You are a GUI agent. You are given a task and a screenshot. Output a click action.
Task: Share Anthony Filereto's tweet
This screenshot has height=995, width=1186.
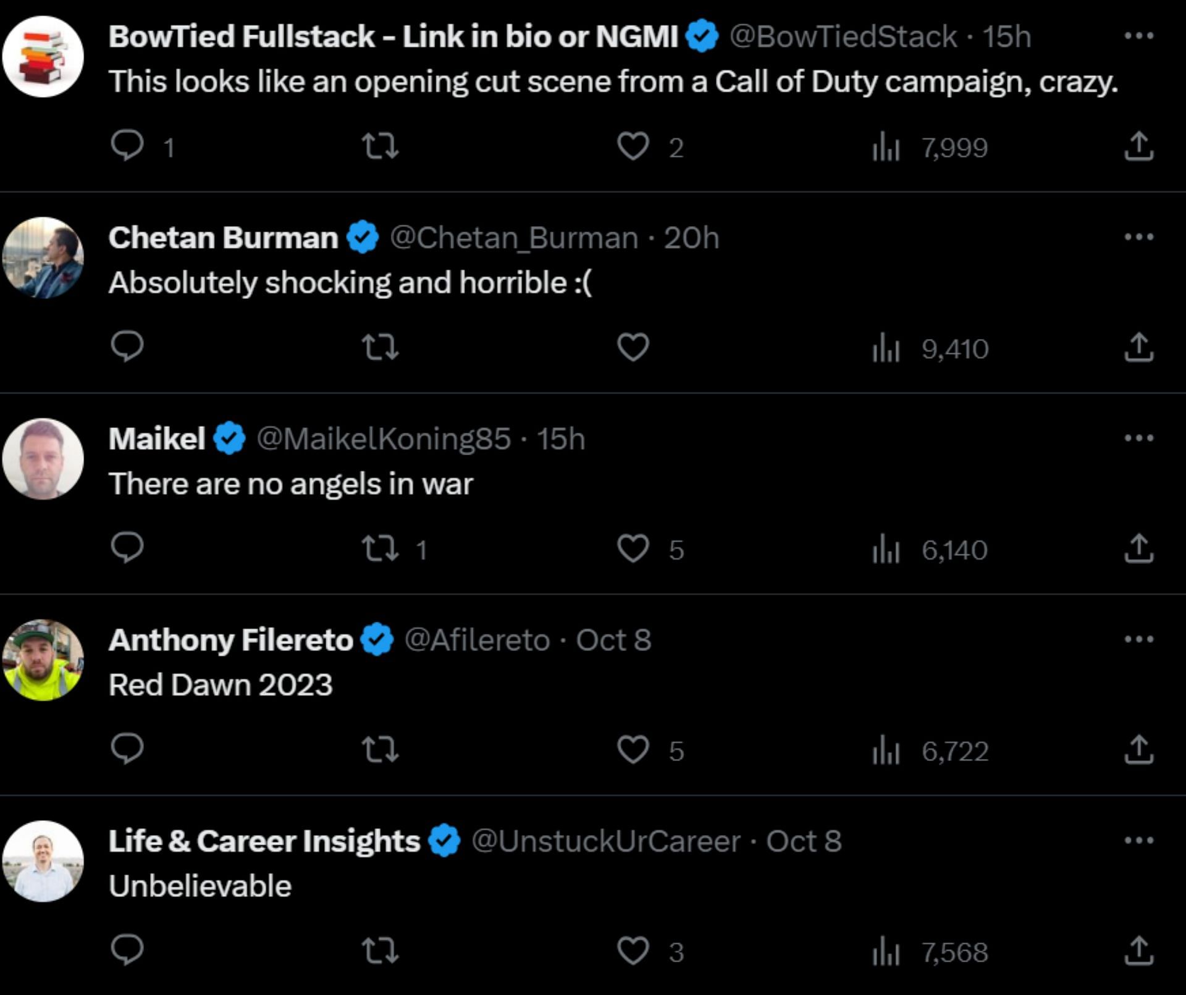pos(1138,750)
